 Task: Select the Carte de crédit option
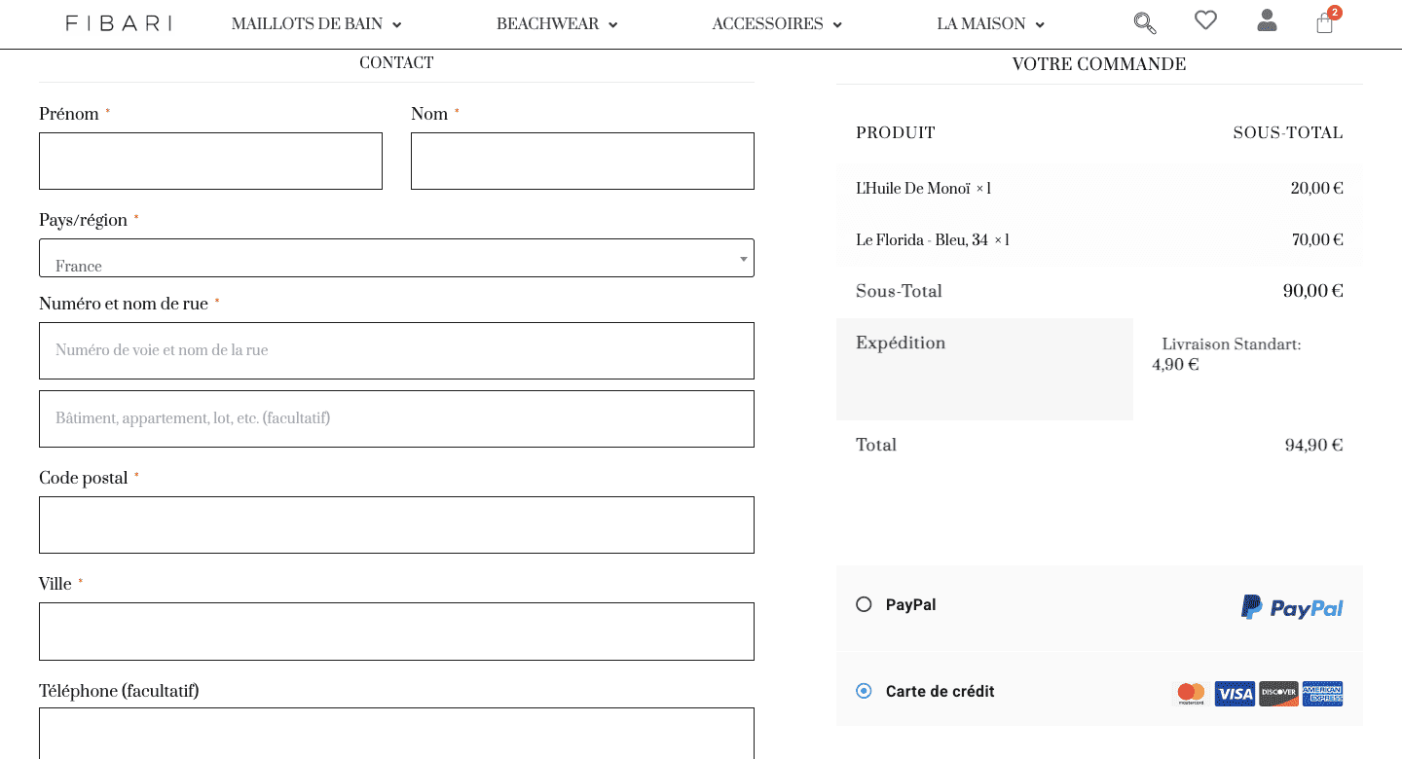[x=864, y=691]
